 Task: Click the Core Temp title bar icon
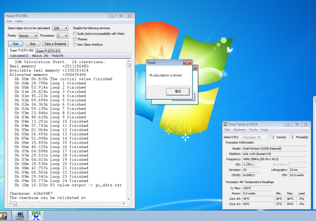[x=226, y=124]
